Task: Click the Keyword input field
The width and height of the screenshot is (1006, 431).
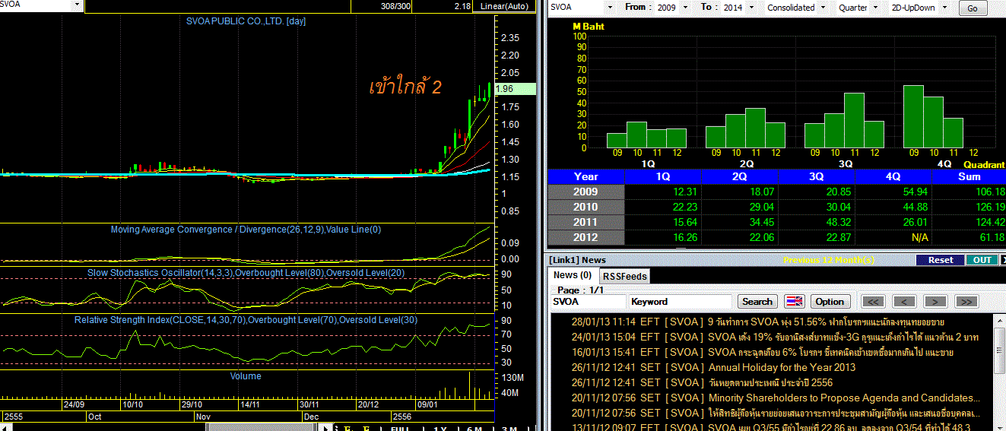Action: tap(680, 302)
